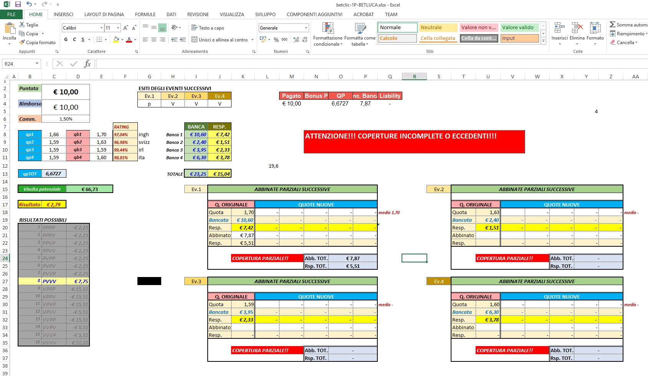
Task: Click Copia formato paintbrush icon
Action: click(22, 42)
